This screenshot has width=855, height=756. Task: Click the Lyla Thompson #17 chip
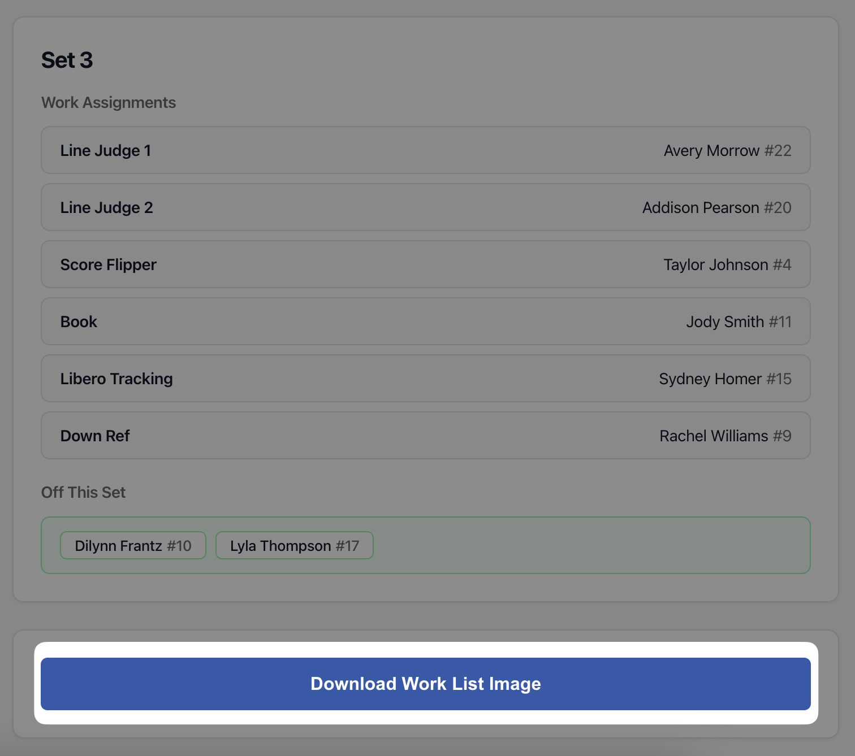295,545
